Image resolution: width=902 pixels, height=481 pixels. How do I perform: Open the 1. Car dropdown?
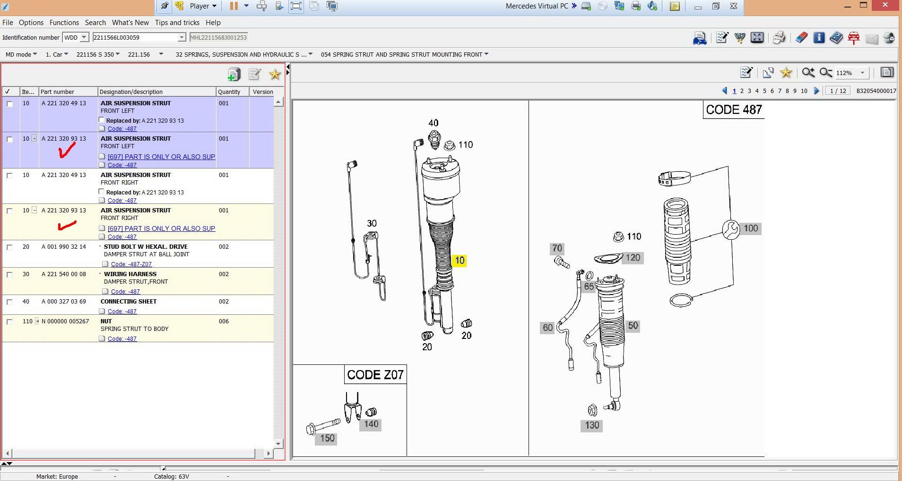click(x=57, y=54)
